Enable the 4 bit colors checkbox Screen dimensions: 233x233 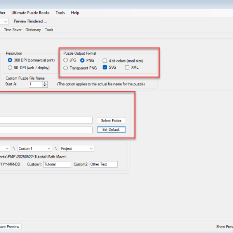tap(105, 61)
